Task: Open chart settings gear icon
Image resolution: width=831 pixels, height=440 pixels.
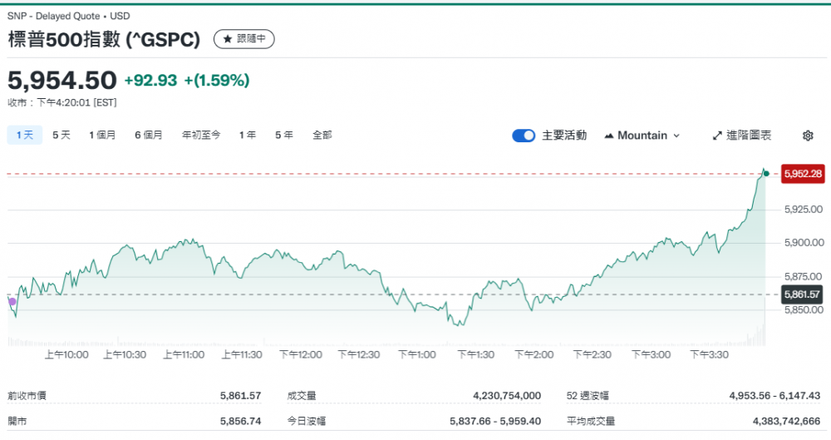Action: (807, 136)
